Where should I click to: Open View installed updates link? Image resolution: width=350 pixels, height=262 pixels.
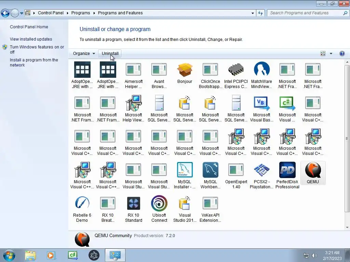coord(31,39)
